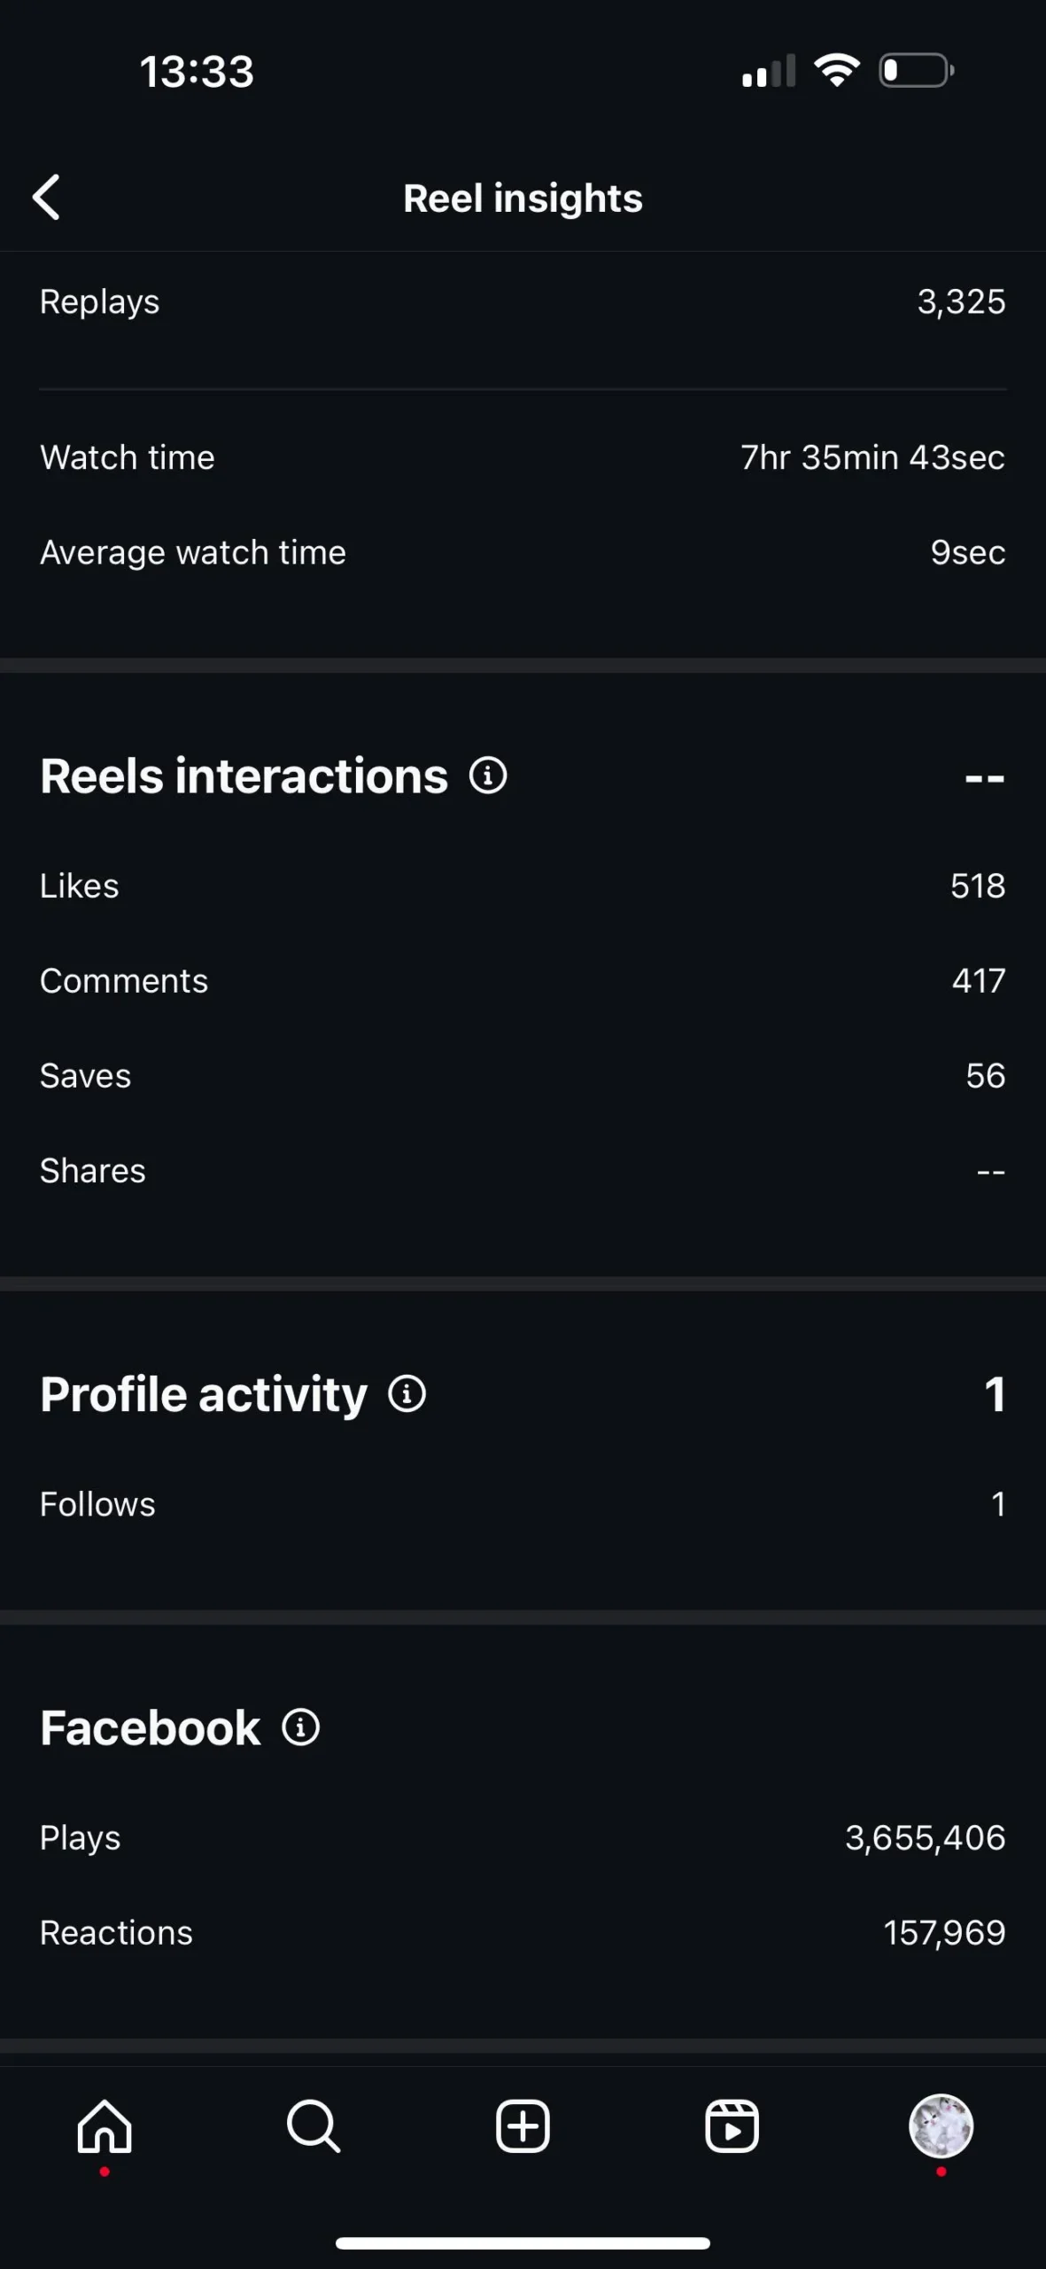Select the Average watch time row
Screen dimensions: 1046x2269
523,552
